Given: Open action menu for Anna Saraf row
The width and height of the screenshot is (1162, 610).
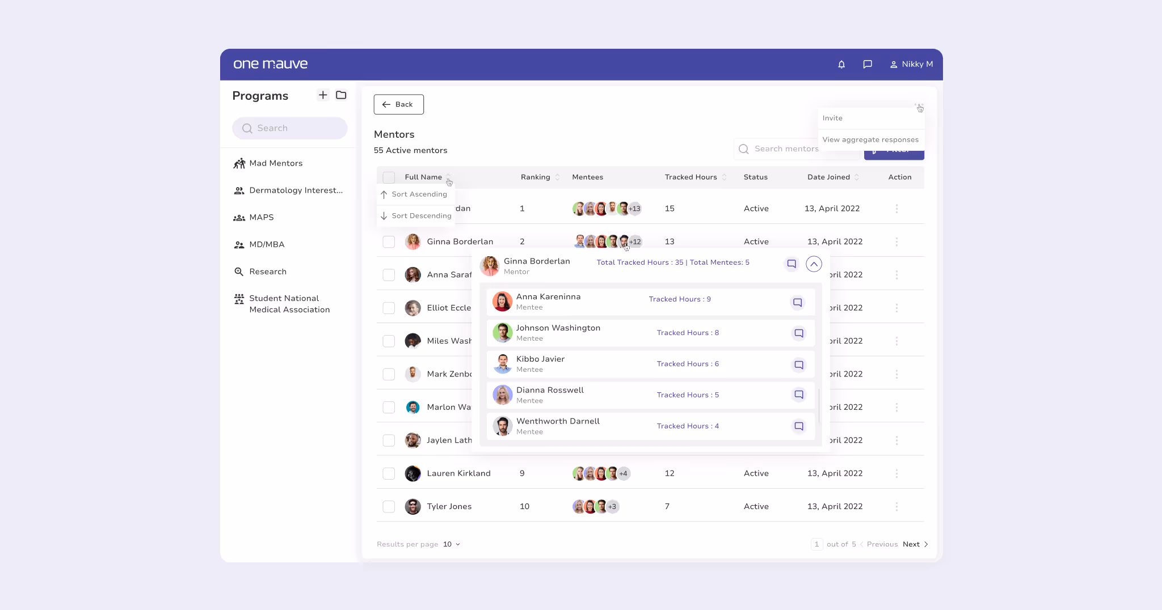Looking at the screenshot, I should pyautogui.click(x=896, y=275).
